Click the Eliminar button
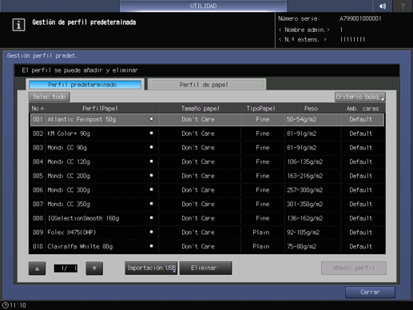The width and height of the screenshot is (413, 310). pos(205,268)
